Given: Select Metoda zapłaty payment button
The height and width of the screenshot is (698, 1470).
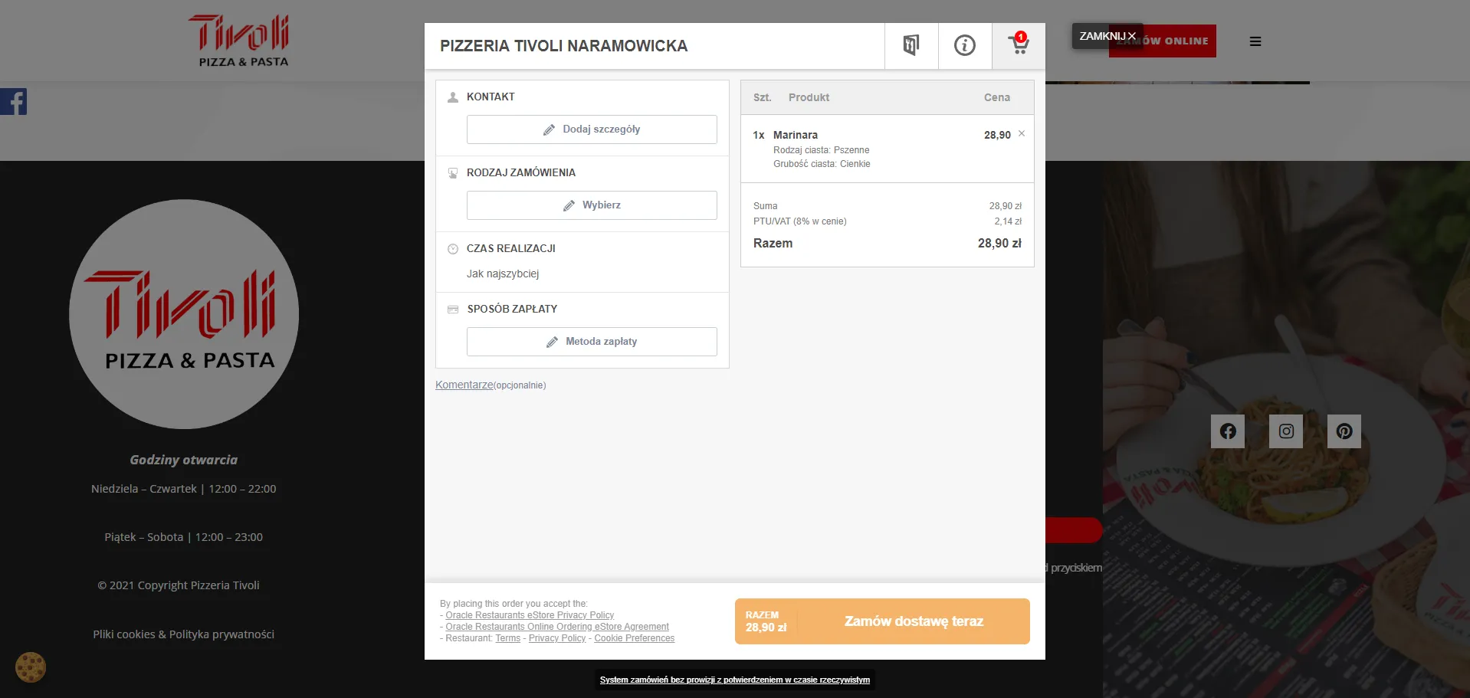Looking at the screenshot, I should [x=592, y=342].
